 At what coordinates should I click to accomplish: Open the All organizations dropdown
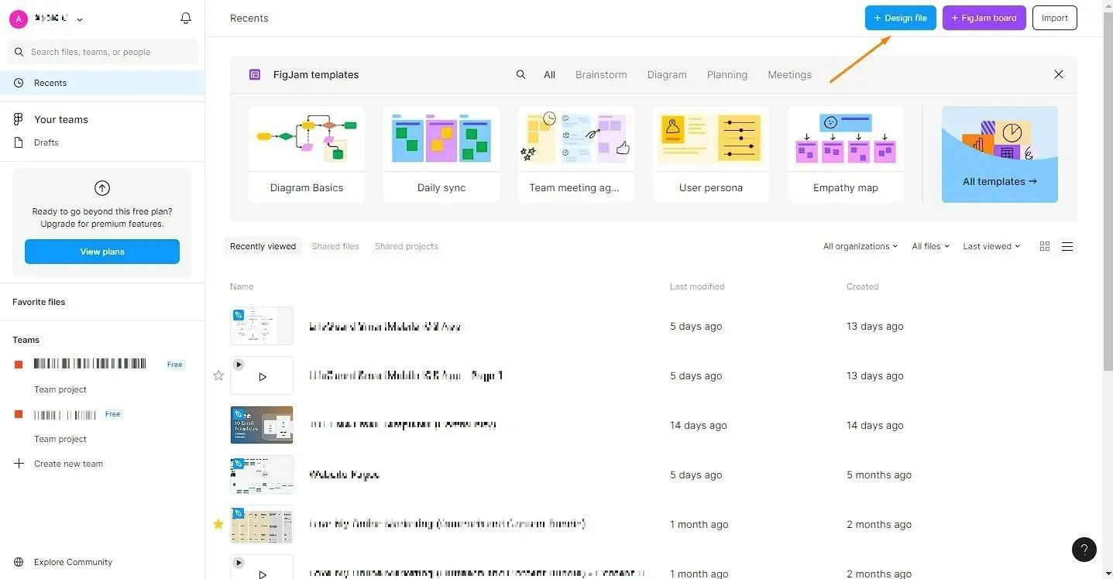[861, 246]
